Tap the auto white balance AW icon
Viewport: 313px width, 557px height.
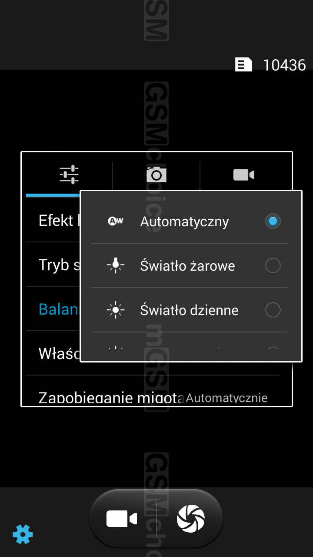coord(116,221)
